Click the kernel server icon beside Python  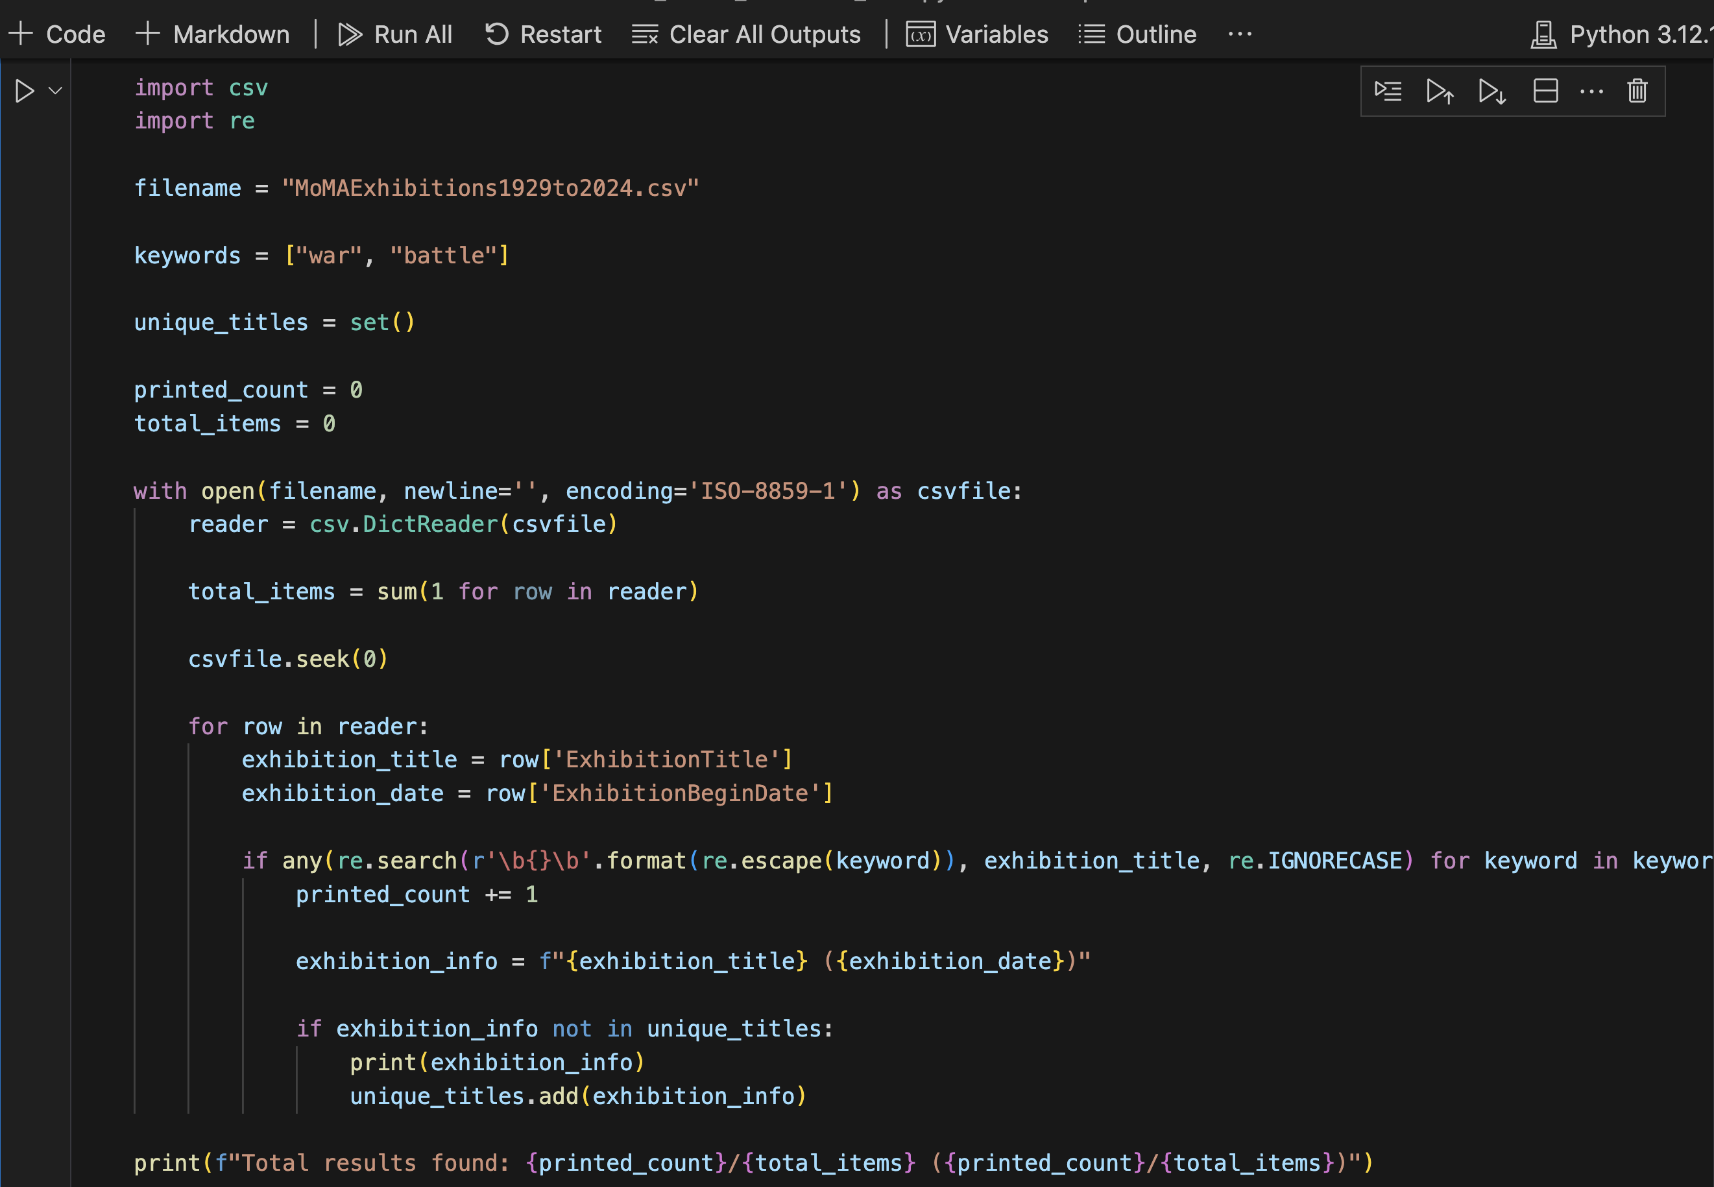tap(1543, 34)
